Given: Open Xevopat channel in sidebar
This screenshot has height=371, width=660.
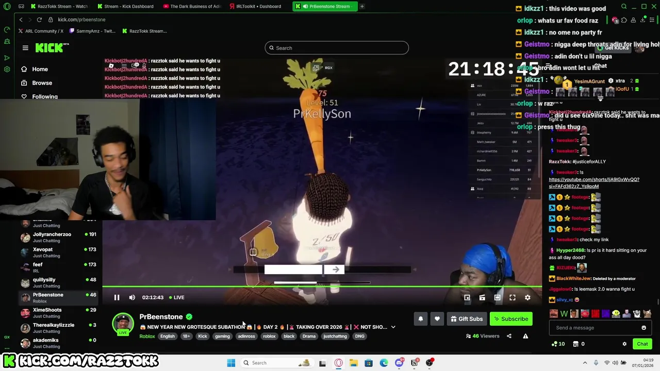Looking at the screenshot, I should tap(58, 252).
